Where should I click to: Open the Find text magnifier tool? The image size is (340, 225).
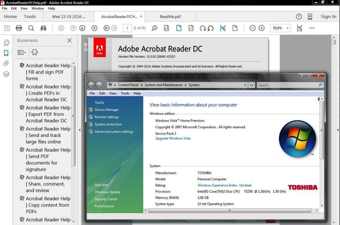click(31, 28)
